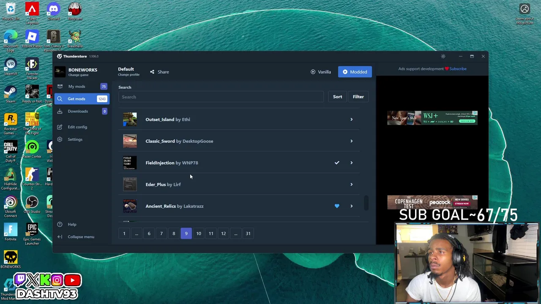
Task: Go to page 6
Action: [149, 233]
